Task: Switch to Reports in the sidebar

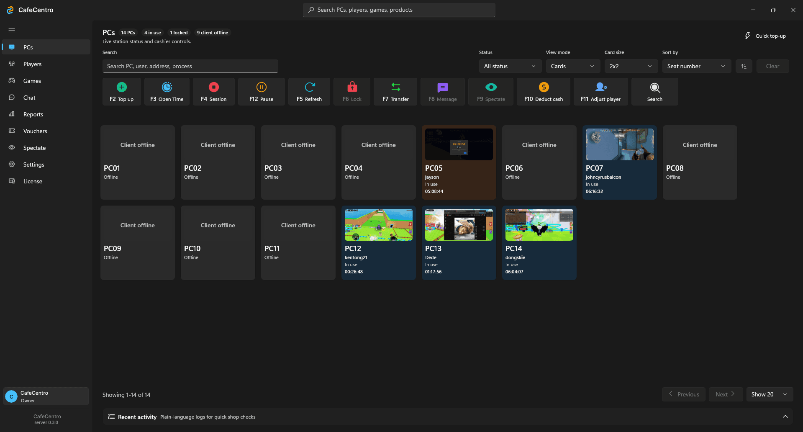Action: coord(46,114)
